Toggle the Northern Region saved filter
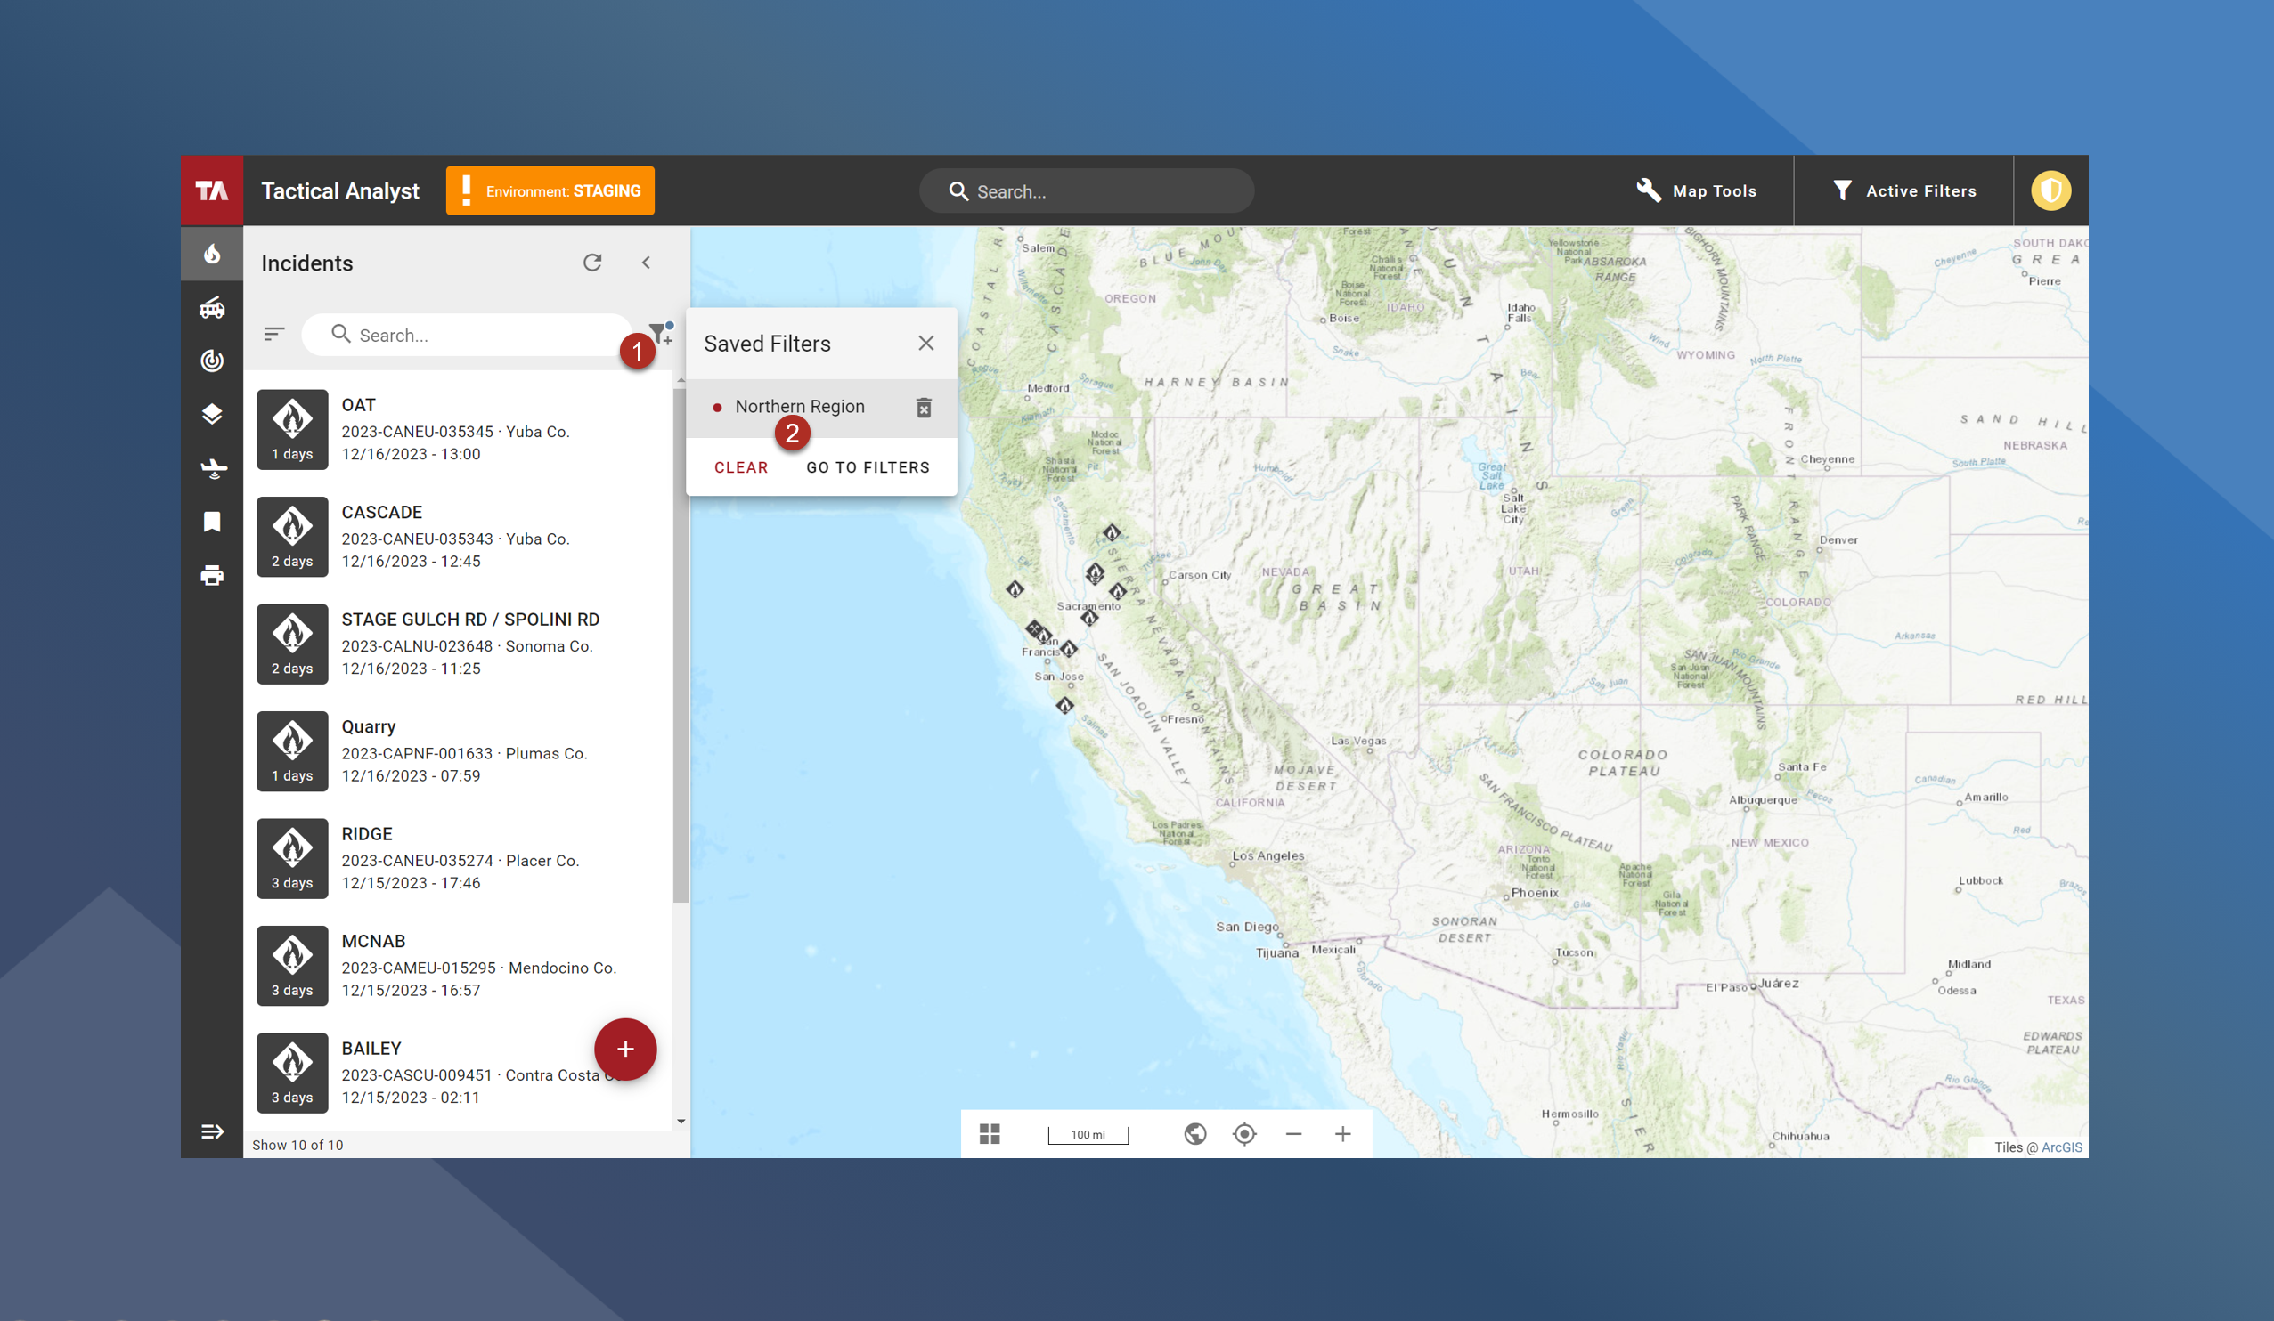The width and height of the screenshot is (2274, 1321). pos(799,407)
